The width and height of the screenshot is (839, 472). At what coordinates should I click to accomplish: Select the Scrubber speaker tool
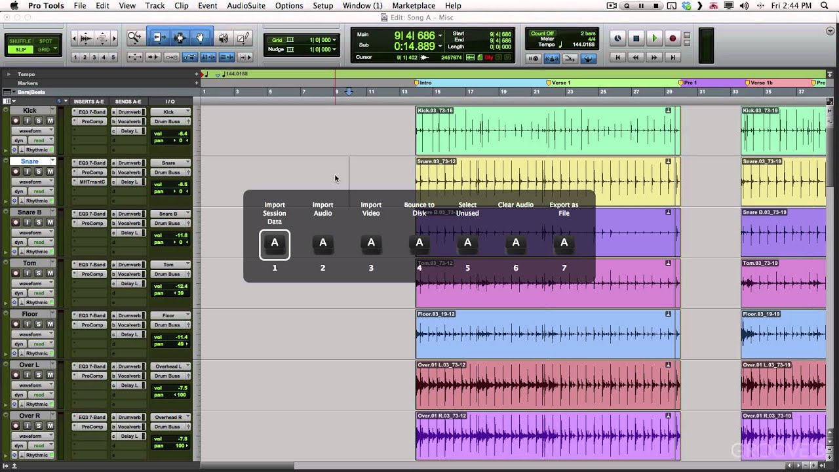224,38
